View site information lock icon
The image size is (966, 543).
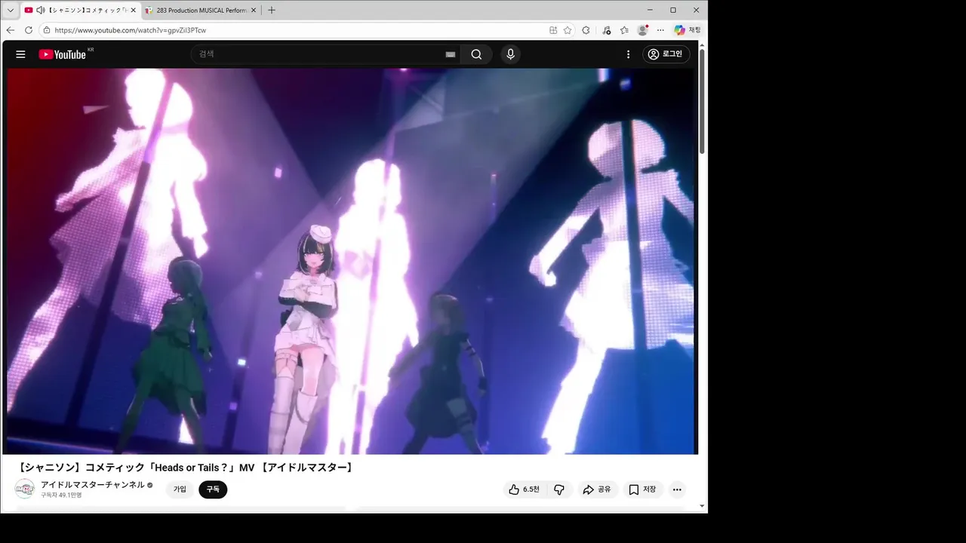(47, 30)
